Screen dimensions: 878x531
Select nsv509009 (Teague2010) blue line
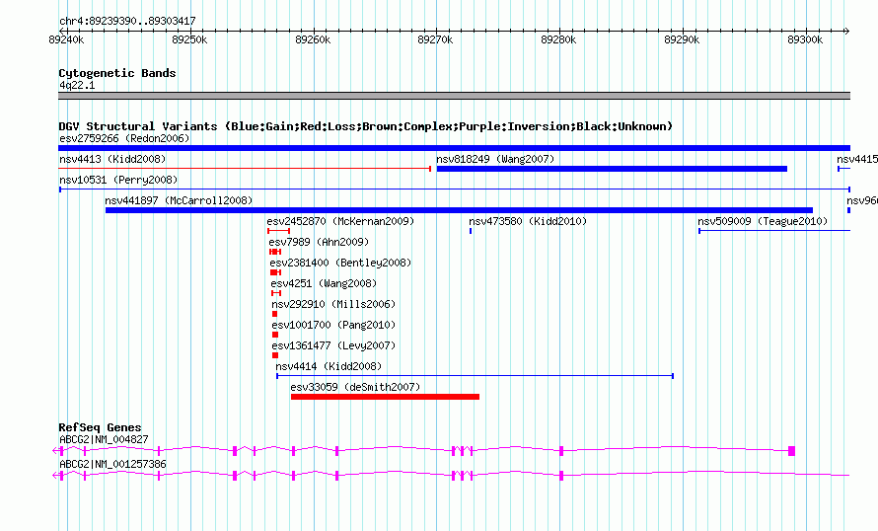coord(774,231)
